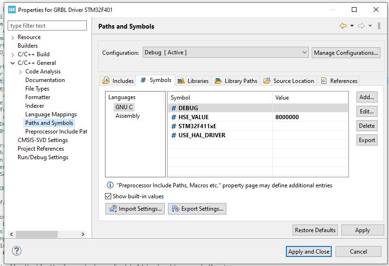The image size is (389, 266).
Task: Click the Delete button
Action: (x=367, y=125)
